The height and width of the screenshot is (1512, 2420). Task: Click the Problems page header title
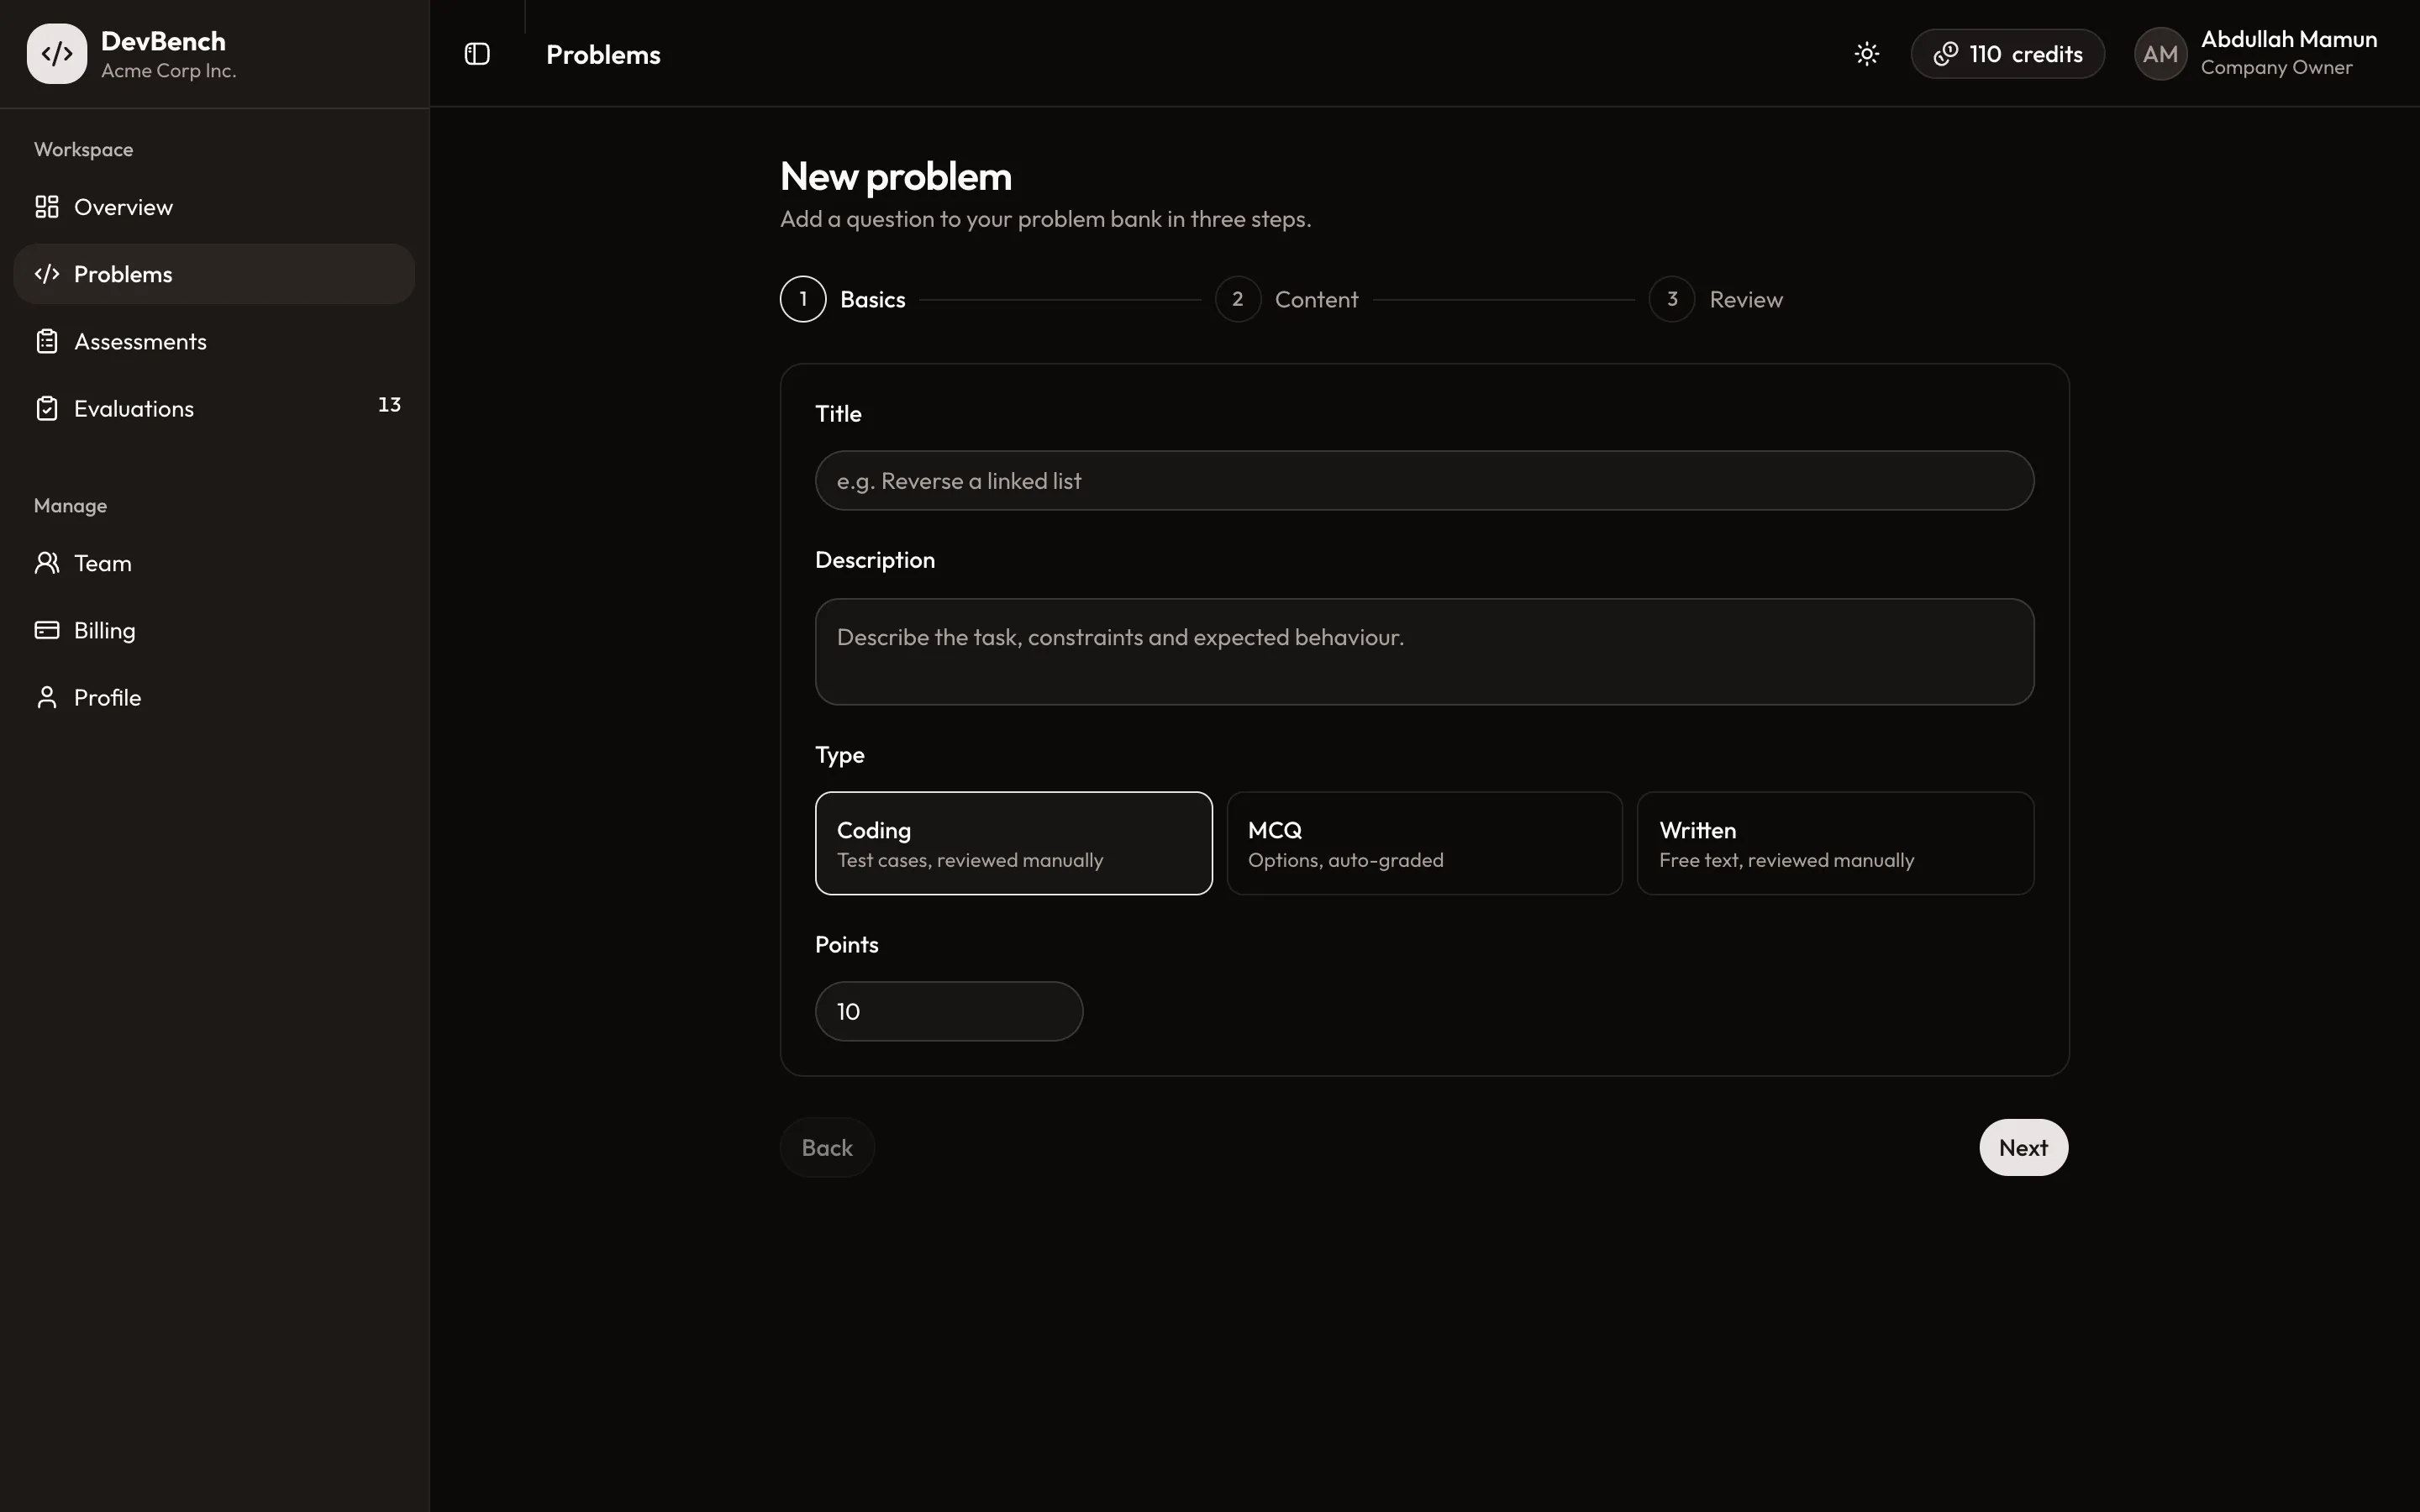tap(603, 54)
